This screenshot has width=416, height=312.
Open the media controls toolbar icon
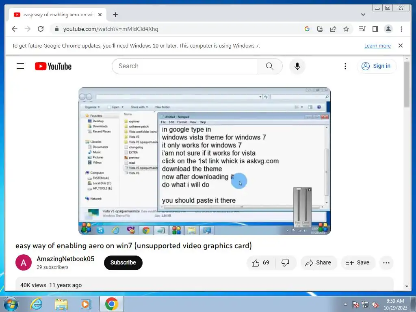click(362, 29)
